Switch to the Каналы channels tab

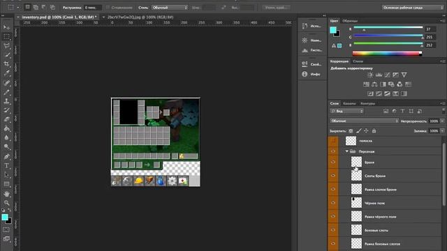349,103
